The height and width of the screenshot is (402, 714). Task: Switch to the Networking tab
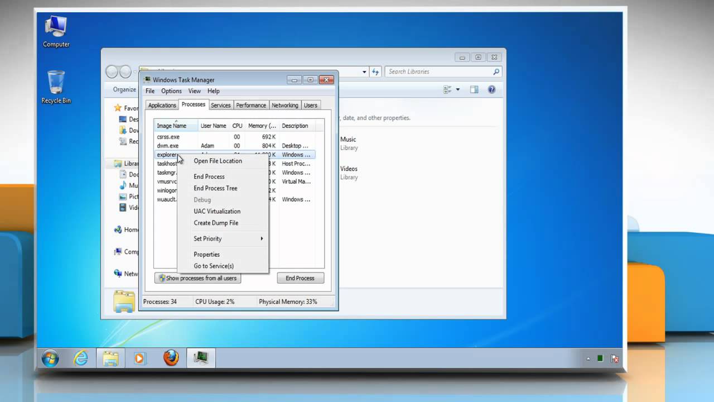(285, 105)
